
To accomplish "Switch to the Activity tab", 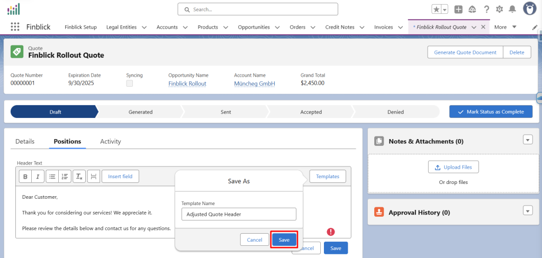I will tap(111, 141).
